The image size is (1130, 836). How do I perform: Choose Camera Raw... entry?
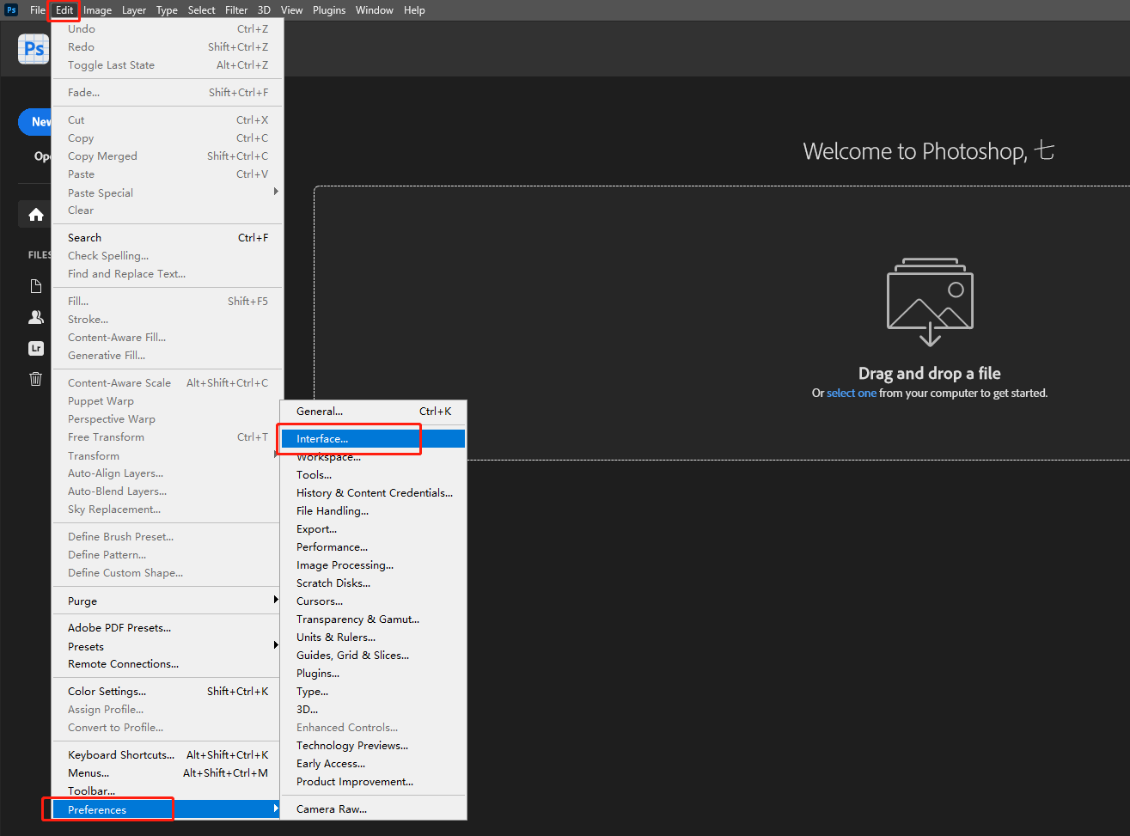pos(373,809)
